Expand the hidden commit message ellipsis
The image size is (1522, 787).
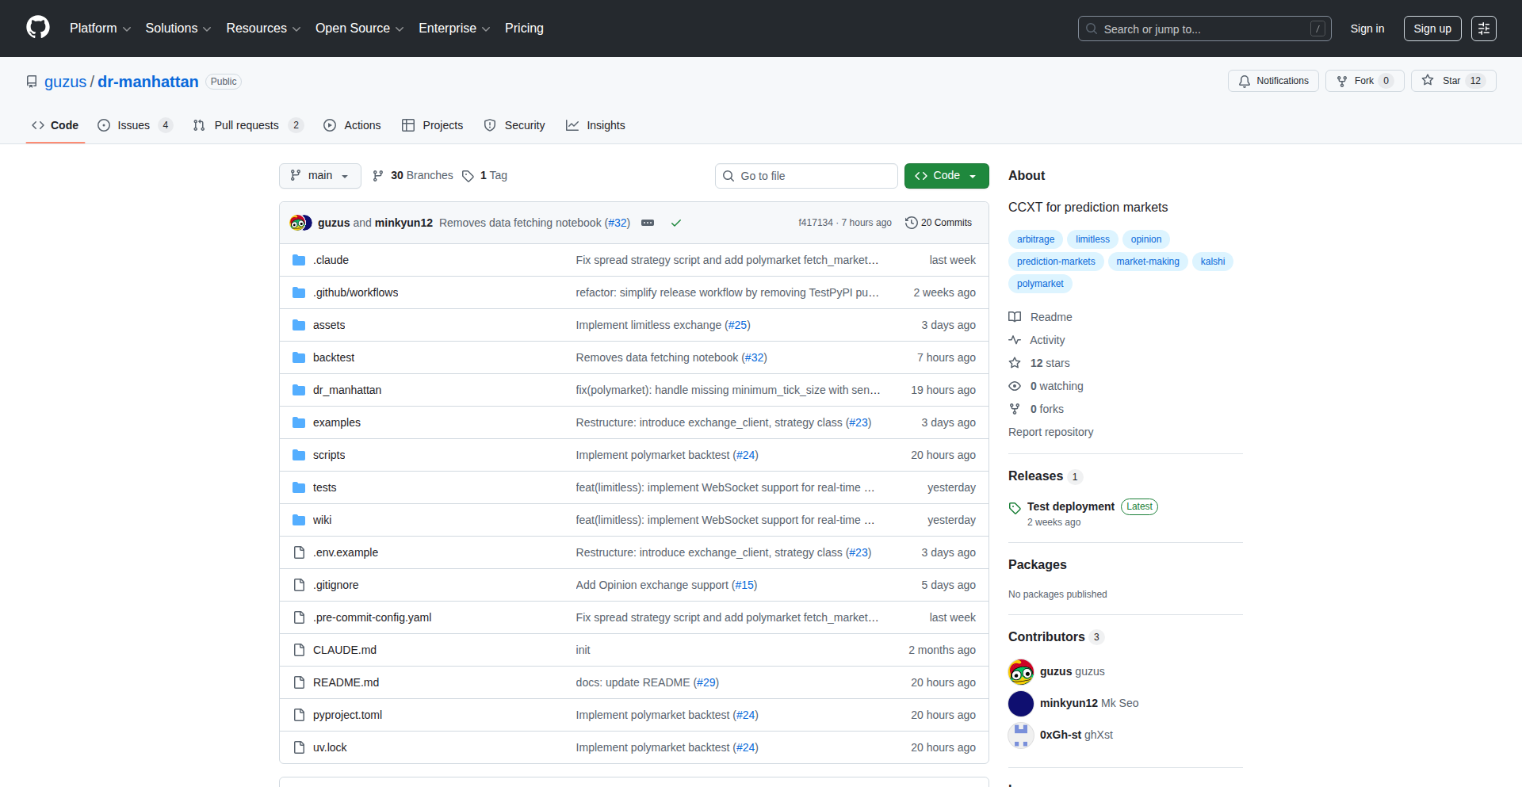point(648,223)
